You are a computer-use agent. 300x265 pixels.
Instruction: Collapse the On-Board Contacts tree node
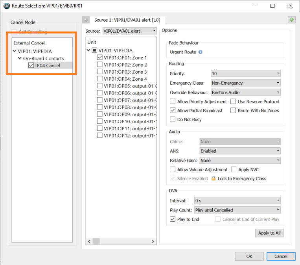tap(20, 58)
